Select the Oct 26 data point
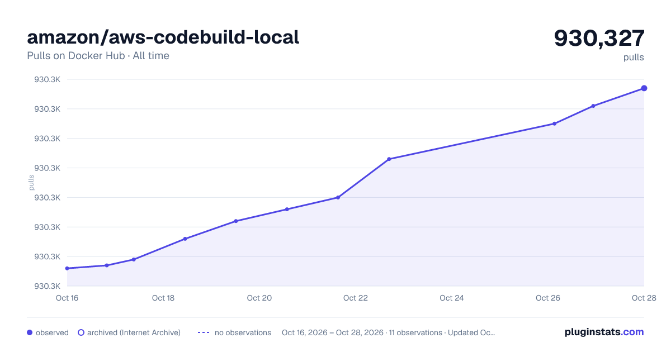Image resolution: width=671 pixels, height=352 pixels. click(554, 123)
